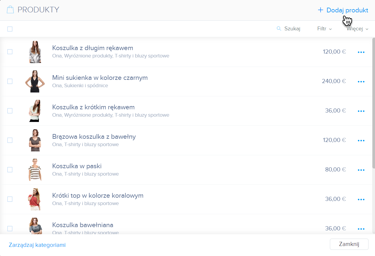
Task: Click thumbnail of the coral short top
Action: (34, 199)
